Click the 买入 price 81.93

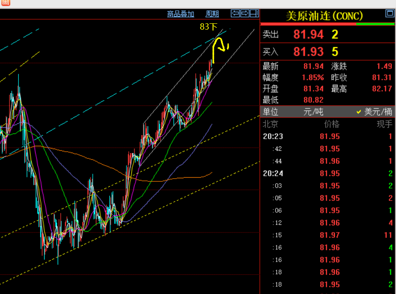pos(308,52)
